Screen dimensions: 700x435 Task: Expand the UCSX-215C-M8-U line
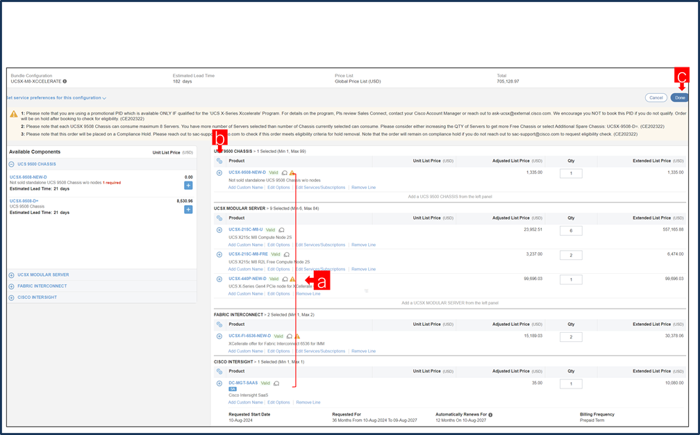[219, 230]
